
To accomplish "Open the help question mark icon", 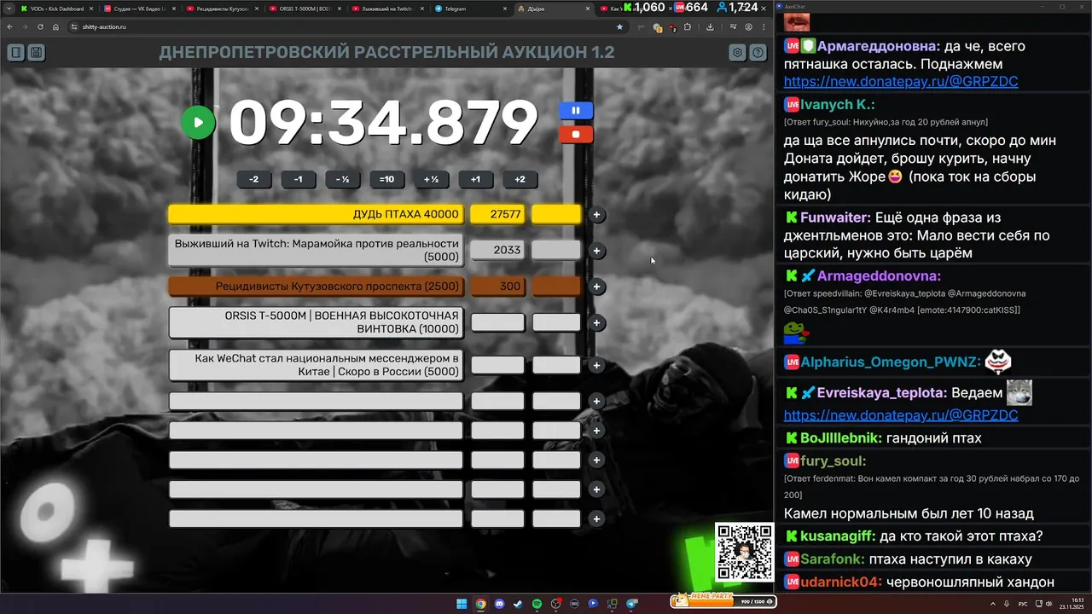I will tap(758, 53).
